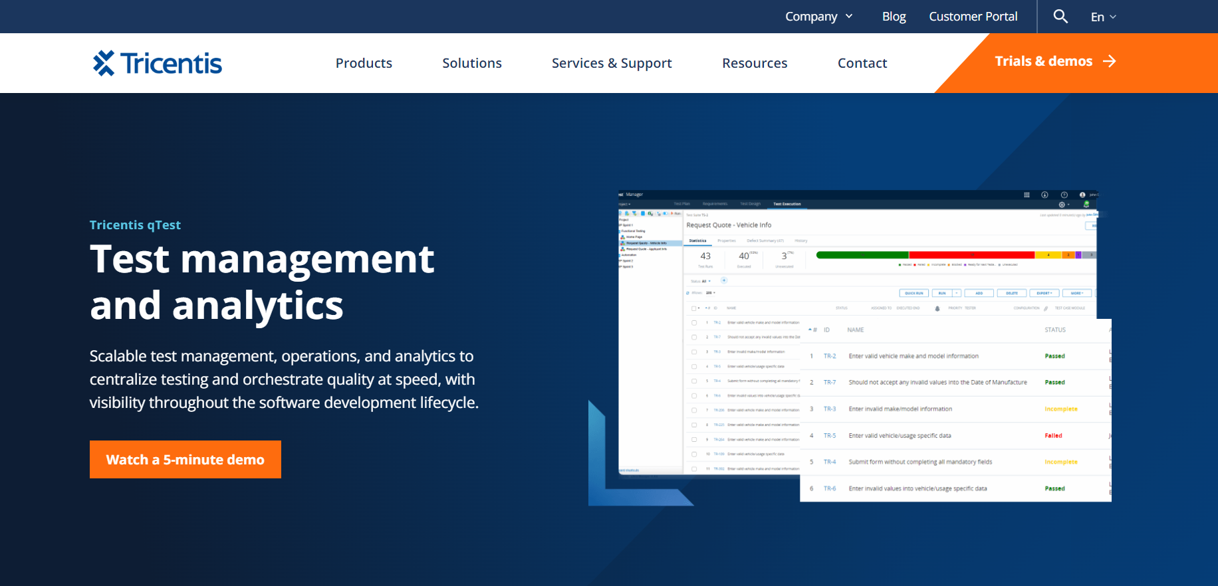
Task: Click the green notification bell in qTest screenshot
Action: click(x=1086, y=204)
